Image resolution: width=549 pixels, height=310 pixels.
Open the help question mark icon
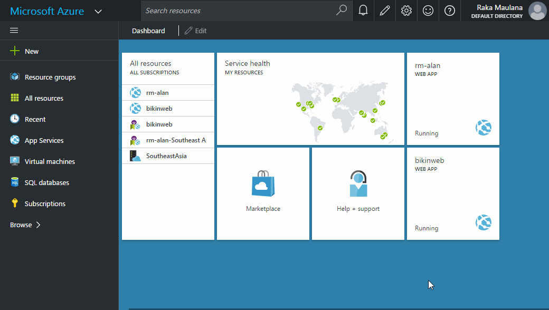450,11
